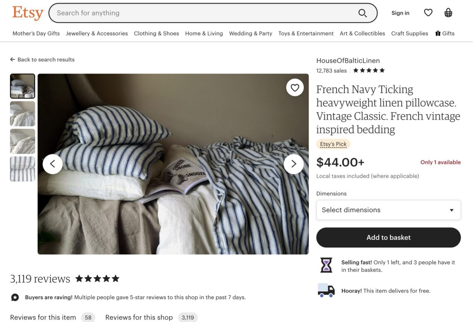The height and width of the screenshot is (322, 473).
Task: Open the Clothing & Shoes category
Action: (156, 33)
